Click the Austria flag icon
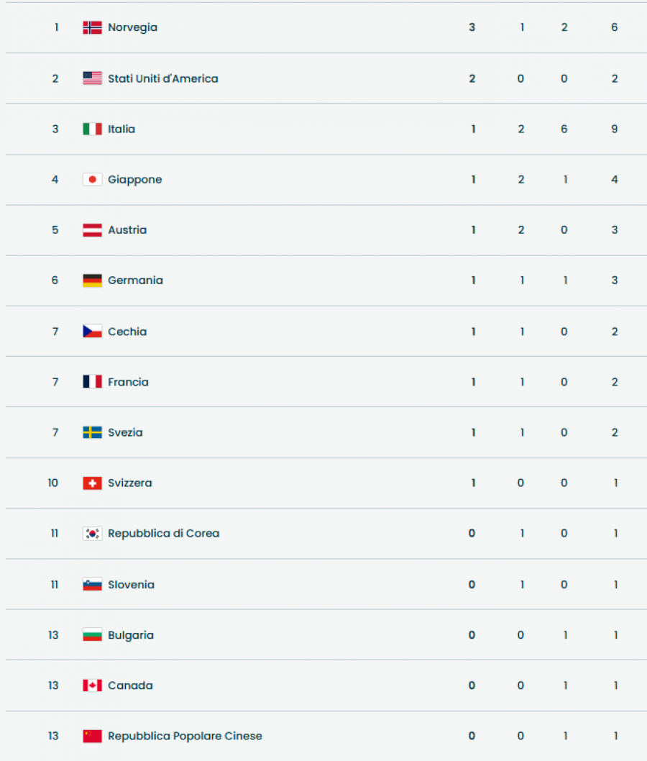The image size is (647, 761). coord(92,230)
